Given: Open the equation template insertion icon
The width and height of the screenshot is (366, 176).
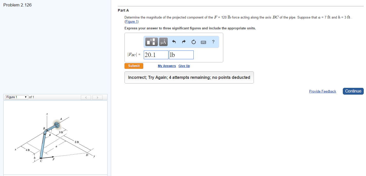Looking at the screenshot, I should pos(151,41).
